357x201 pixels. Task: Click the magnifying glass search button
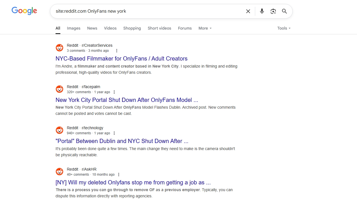[x=285, y=11]
